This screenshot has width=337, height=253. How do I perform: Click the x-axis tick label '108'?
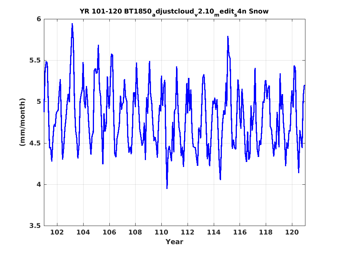[135, 232]
